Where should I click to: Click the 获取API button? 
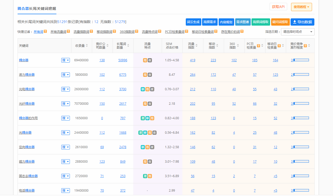tap(278, 7)
